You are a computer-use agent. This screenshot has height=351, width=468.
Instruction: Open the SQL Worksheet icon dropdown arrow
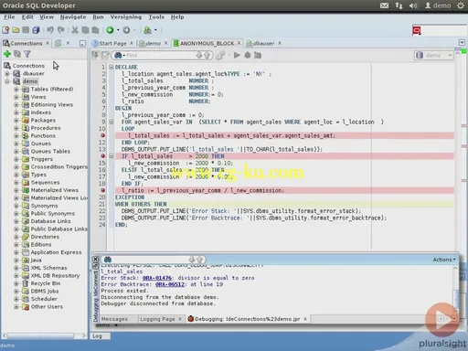[x=155, y=30]
